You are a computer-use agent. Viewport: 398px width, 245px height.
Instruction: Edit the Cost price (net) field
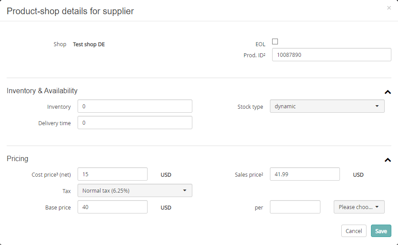113,174
